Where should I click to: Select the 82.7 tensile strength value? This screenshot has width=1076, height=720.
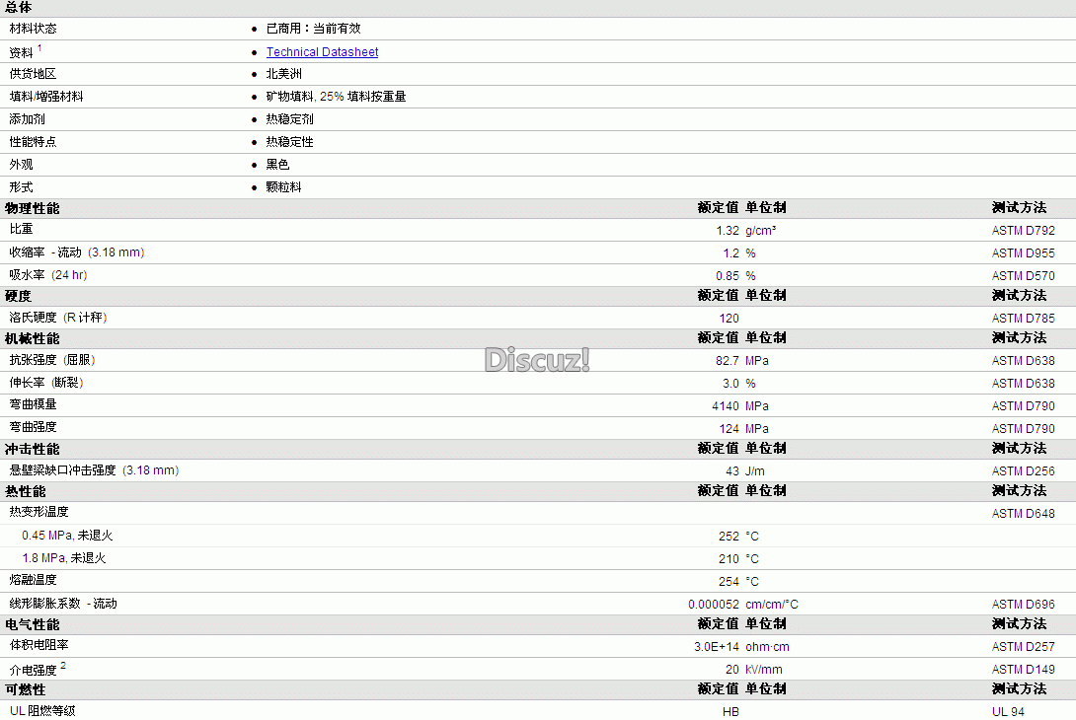(x=728, y=361)
